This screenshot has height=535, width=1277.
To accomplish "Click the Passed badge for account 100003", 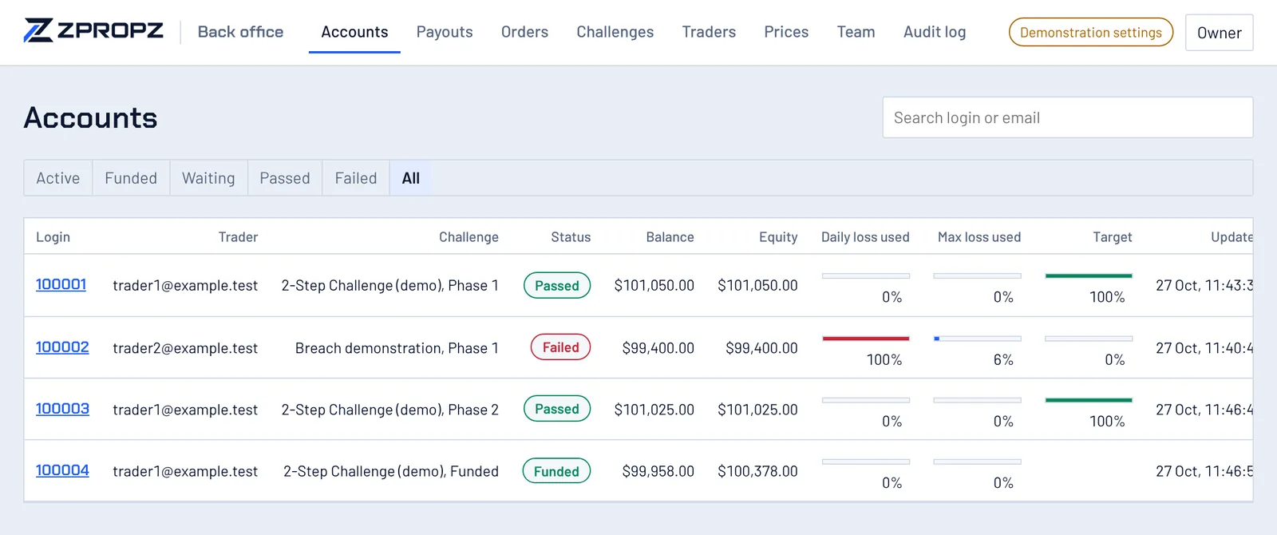I will tap(557, 408).
